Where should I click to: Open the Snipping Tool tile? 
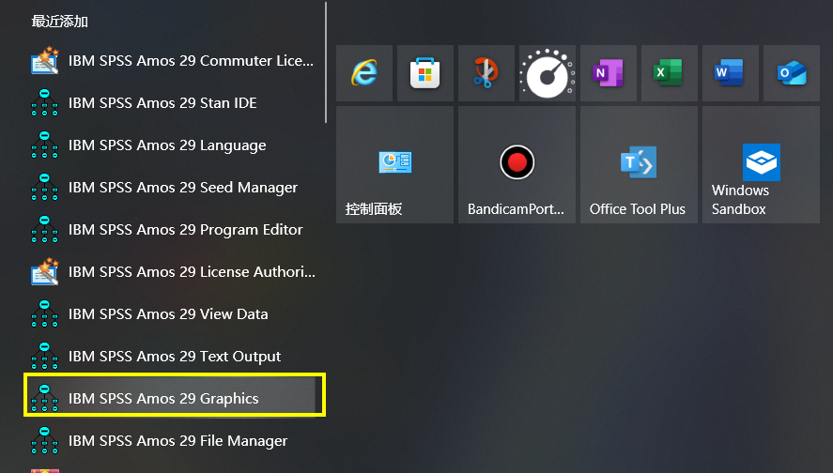(486, 73)
